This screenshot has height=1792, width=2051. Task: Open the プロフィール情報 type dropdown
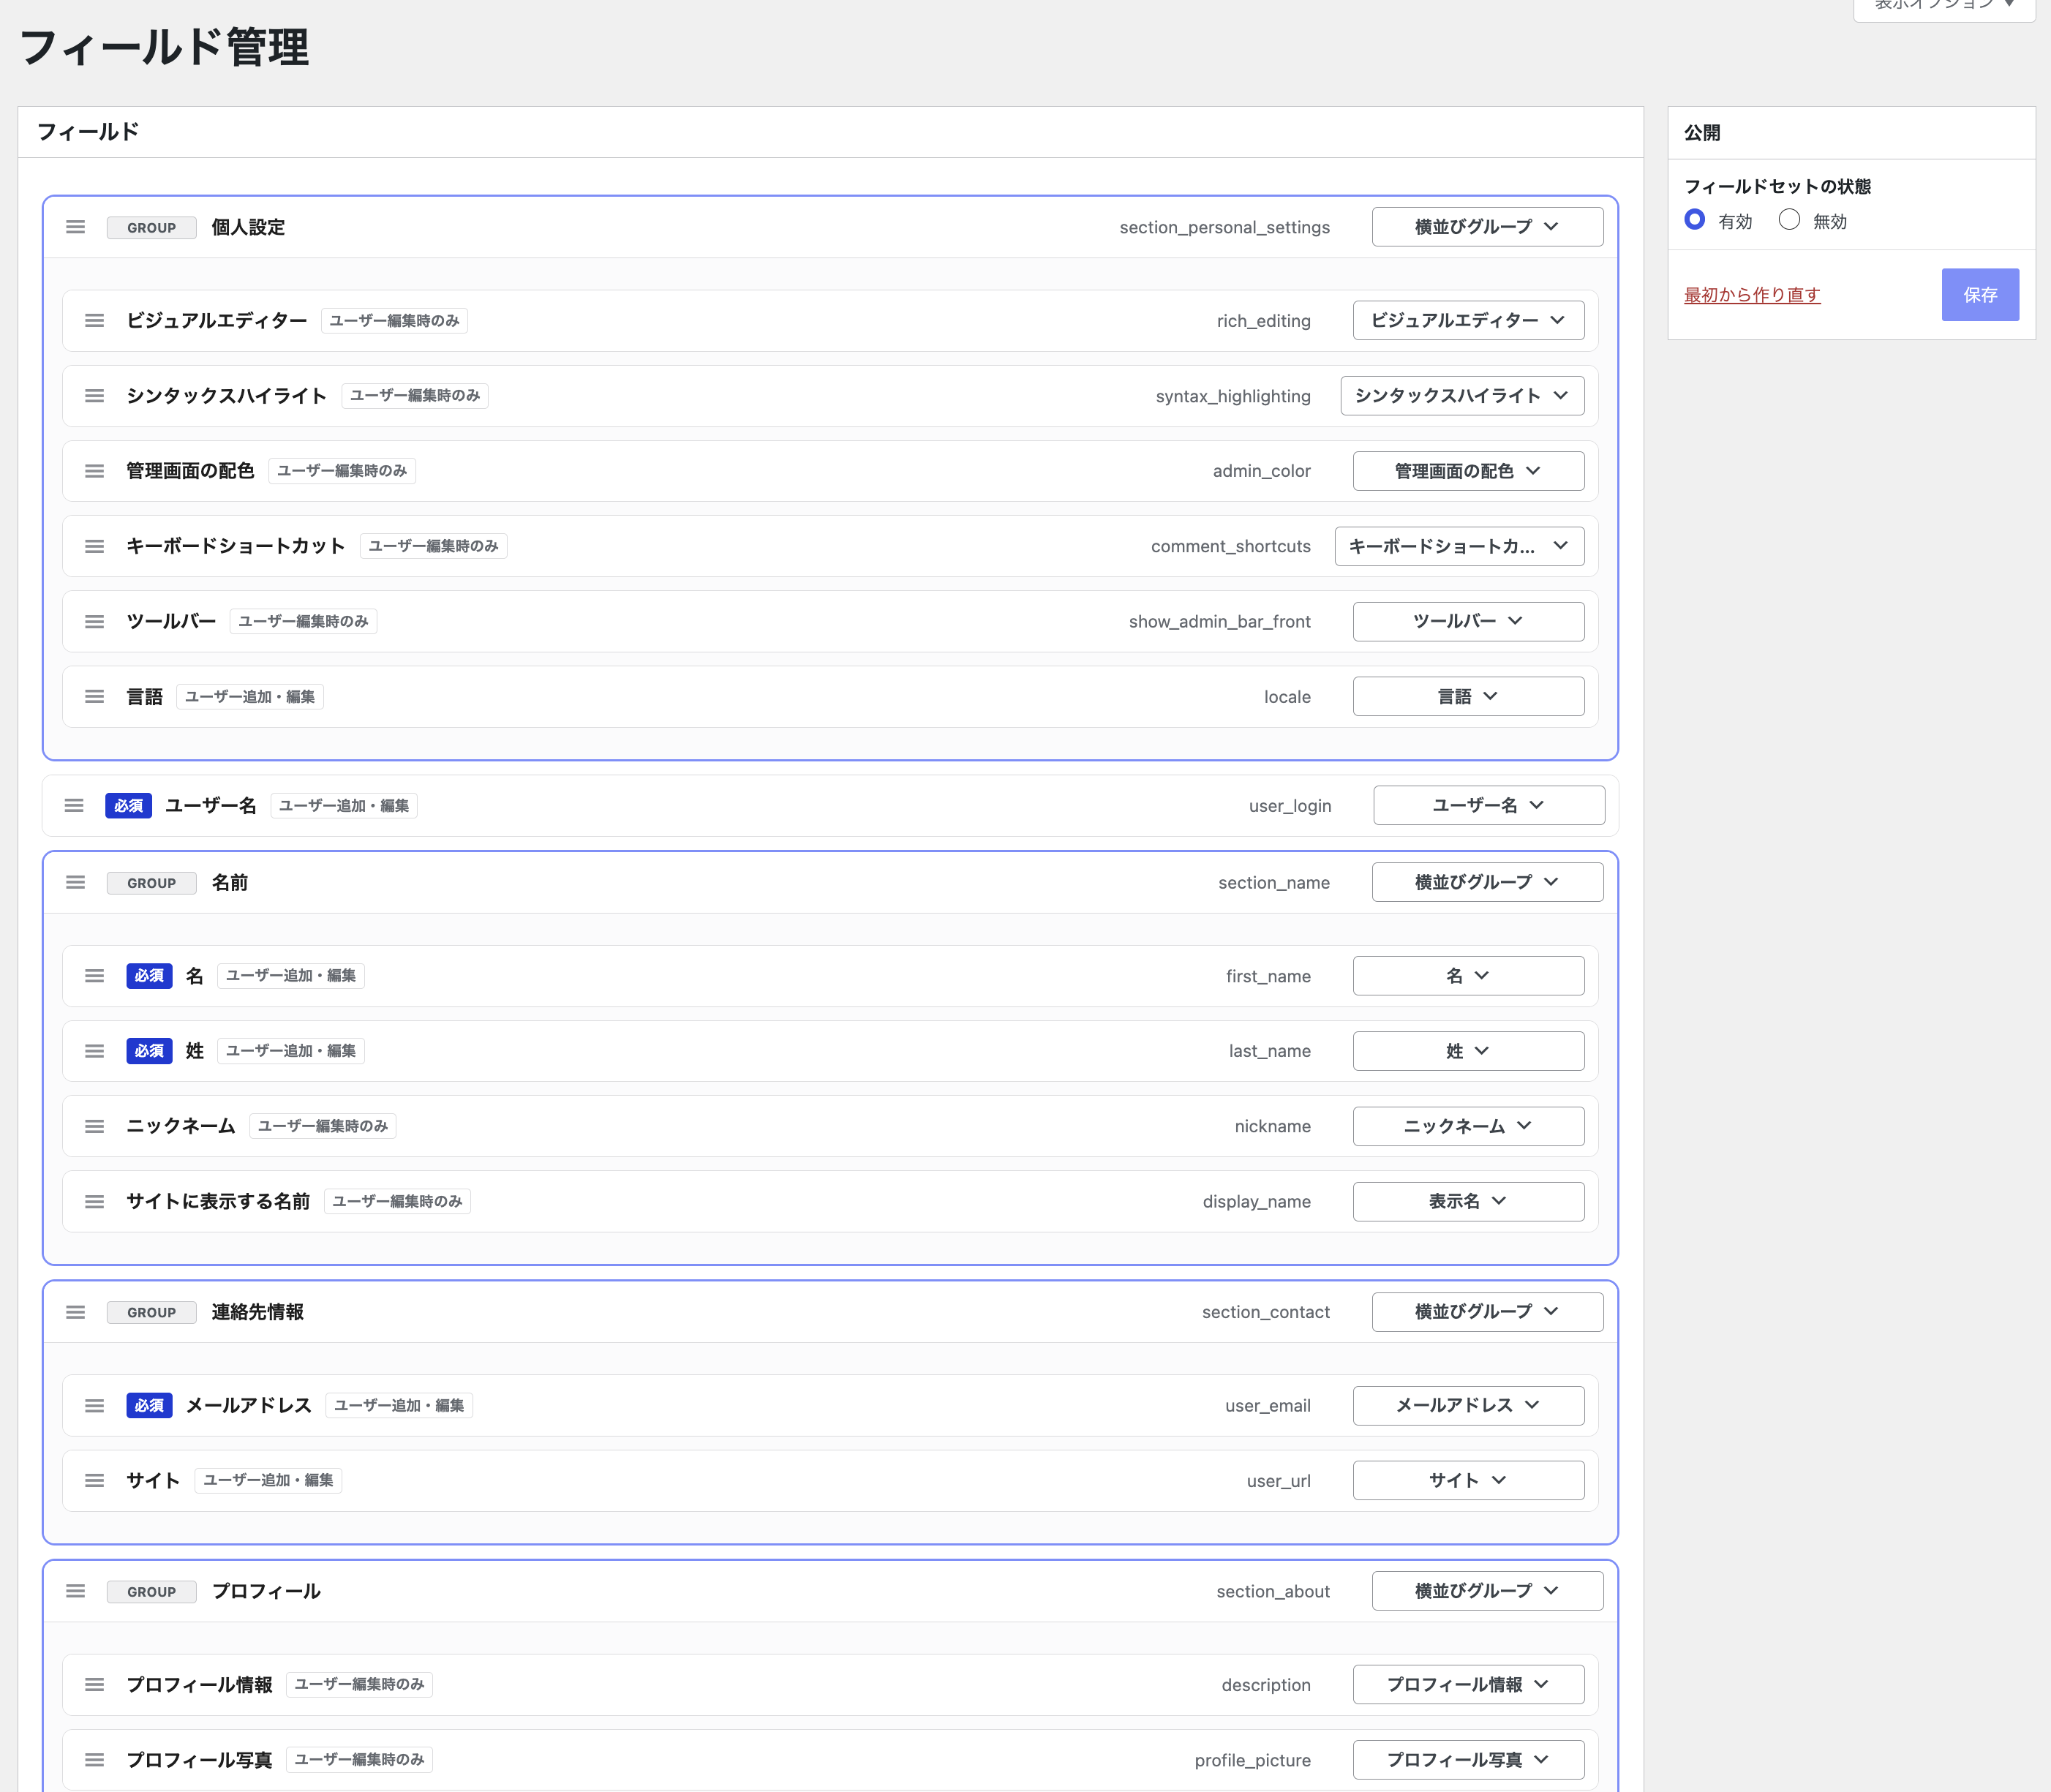[x=1468, y=1684]
